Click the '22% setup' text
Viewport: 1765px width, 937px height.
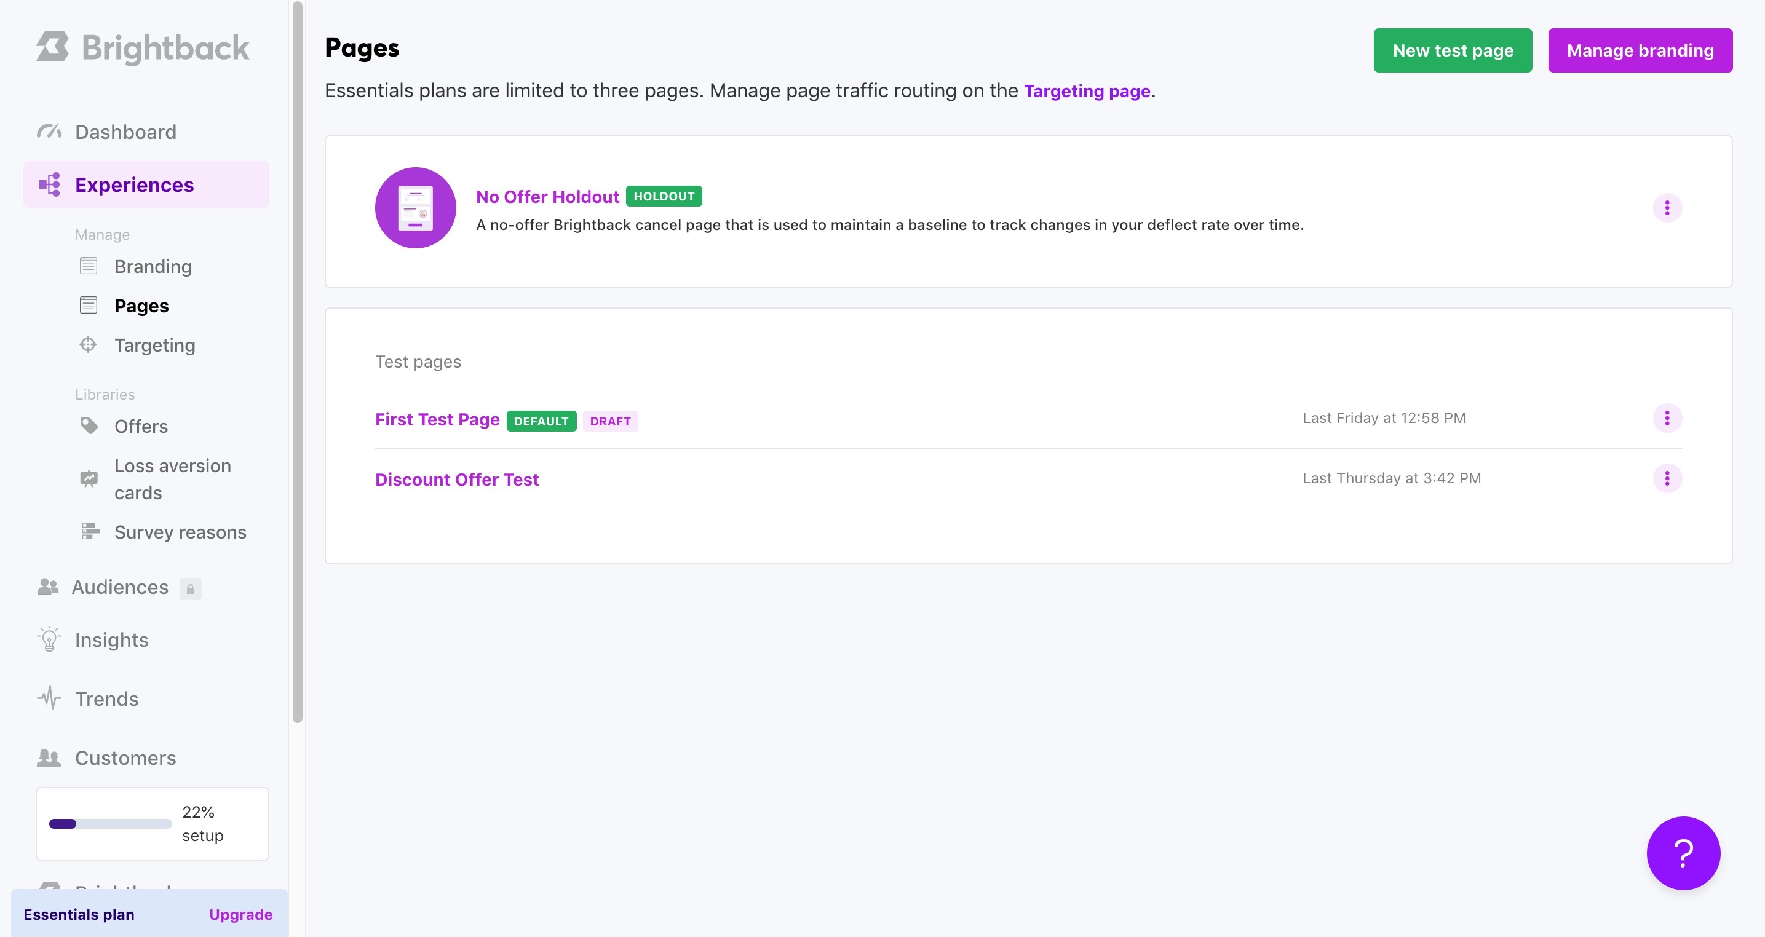click(x=203, y=823)
